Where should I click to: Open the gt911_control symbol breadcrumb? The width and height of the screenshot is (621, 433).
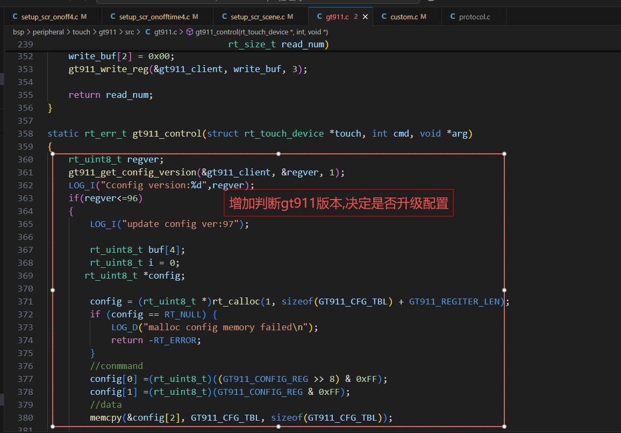coord(261,32)
